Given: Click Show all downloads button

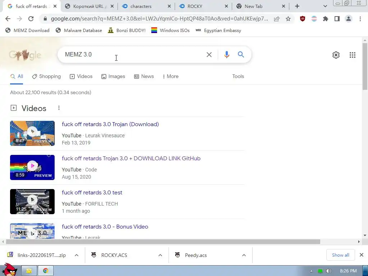Looking at the screenshot, I should tap(341, 255).
